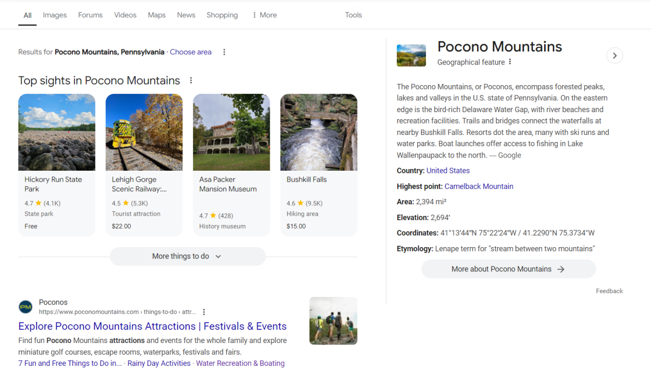Switch to the Images tab

pyautogui.click(x=55, y=15)
